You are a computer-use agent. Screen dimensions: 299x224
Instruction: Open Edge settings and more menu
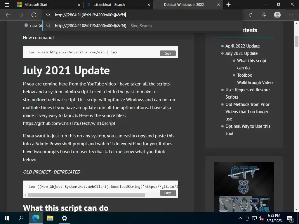(x=291, y=15)
